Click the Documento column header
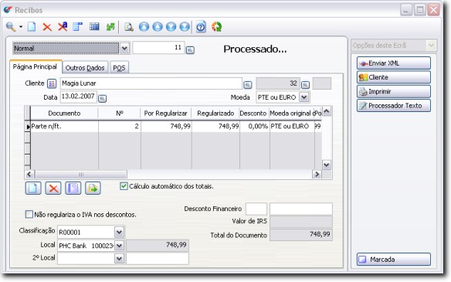Image resolution: width=451 pixels, height=282 pixels. click(64, 114)
